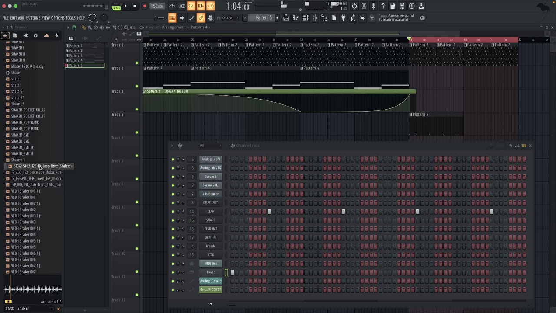The height and width of the screenshot is (313, 556).
Task: Click the Analog Lab V channel button
Action: point(211,160)
